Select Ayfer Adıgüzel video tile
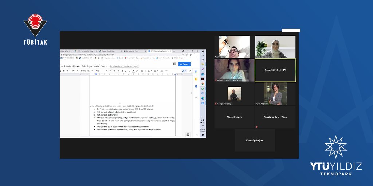This screenshot has width=373, height=186. point(275,94)
